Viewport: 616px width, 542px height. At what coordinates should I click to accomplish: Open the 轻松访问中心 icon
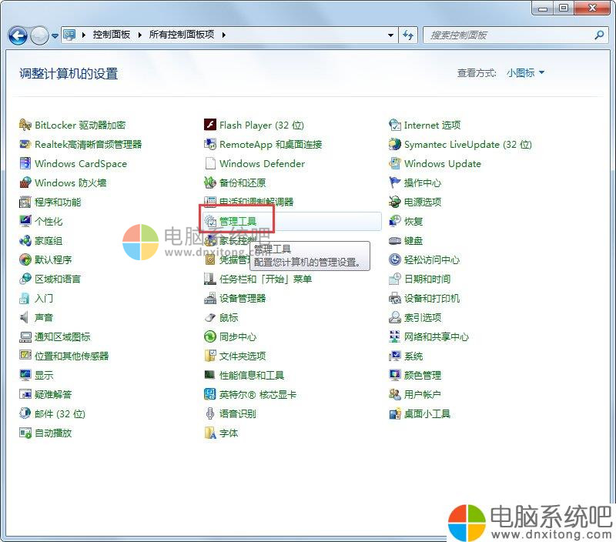point(395,260)
